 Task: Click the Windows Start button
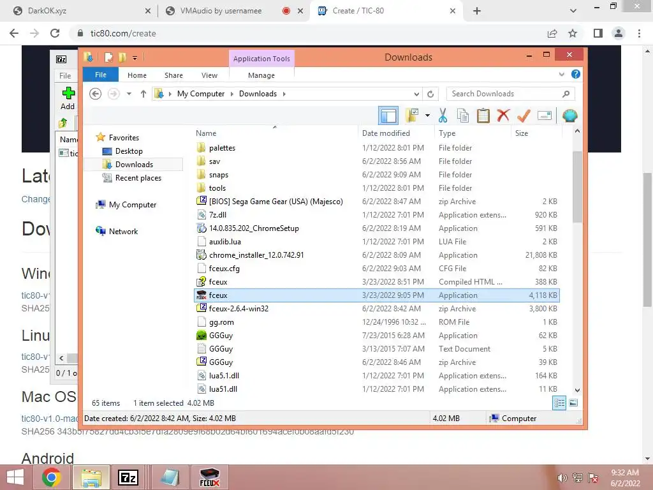(x=15, y=477)
